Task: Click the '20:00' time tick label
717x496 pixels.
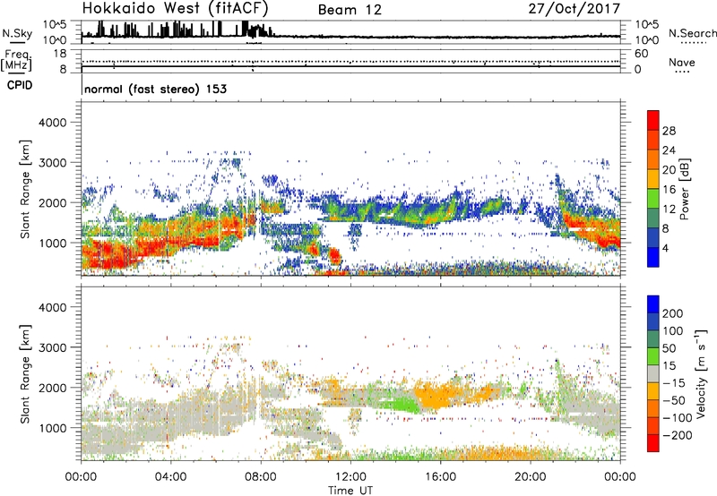Action: pyautogui.click(x=530, y=477)
